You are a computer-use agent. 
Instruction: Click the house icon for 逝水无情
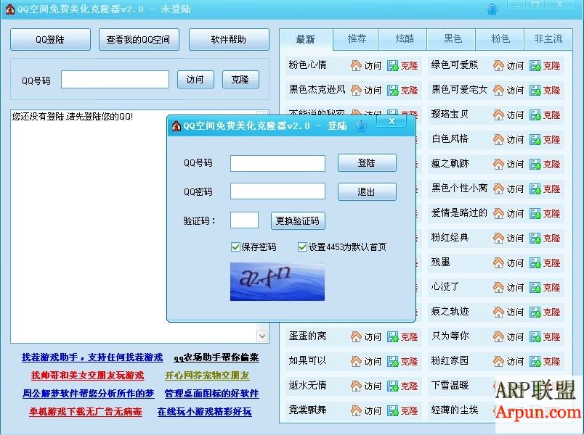point(356,386)
